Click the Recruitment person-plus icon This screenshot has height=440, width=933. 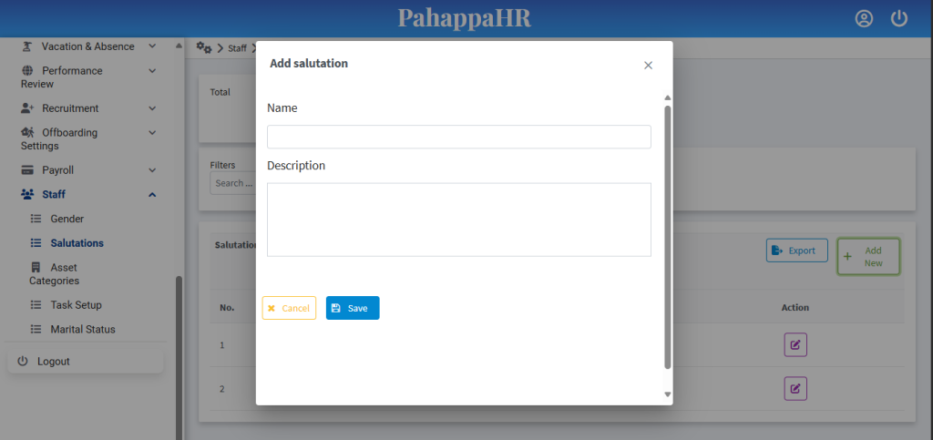pos(27,108)
